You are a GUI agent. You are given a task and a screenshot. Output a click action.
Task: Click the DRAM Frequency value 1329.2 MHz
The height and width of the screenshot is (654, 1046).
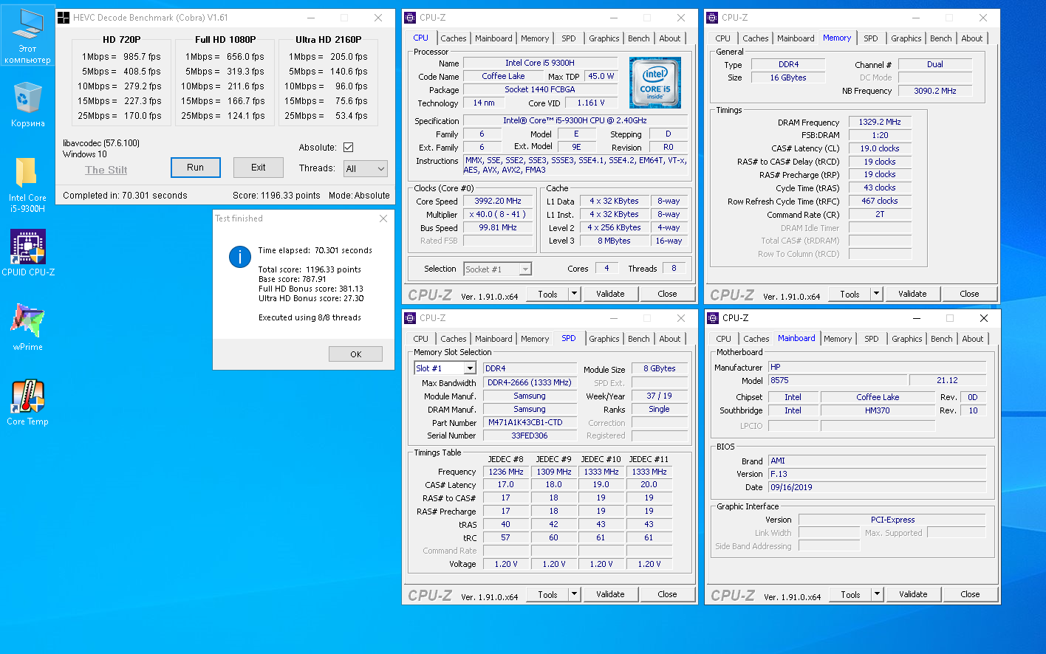click(x=880, y=123)
